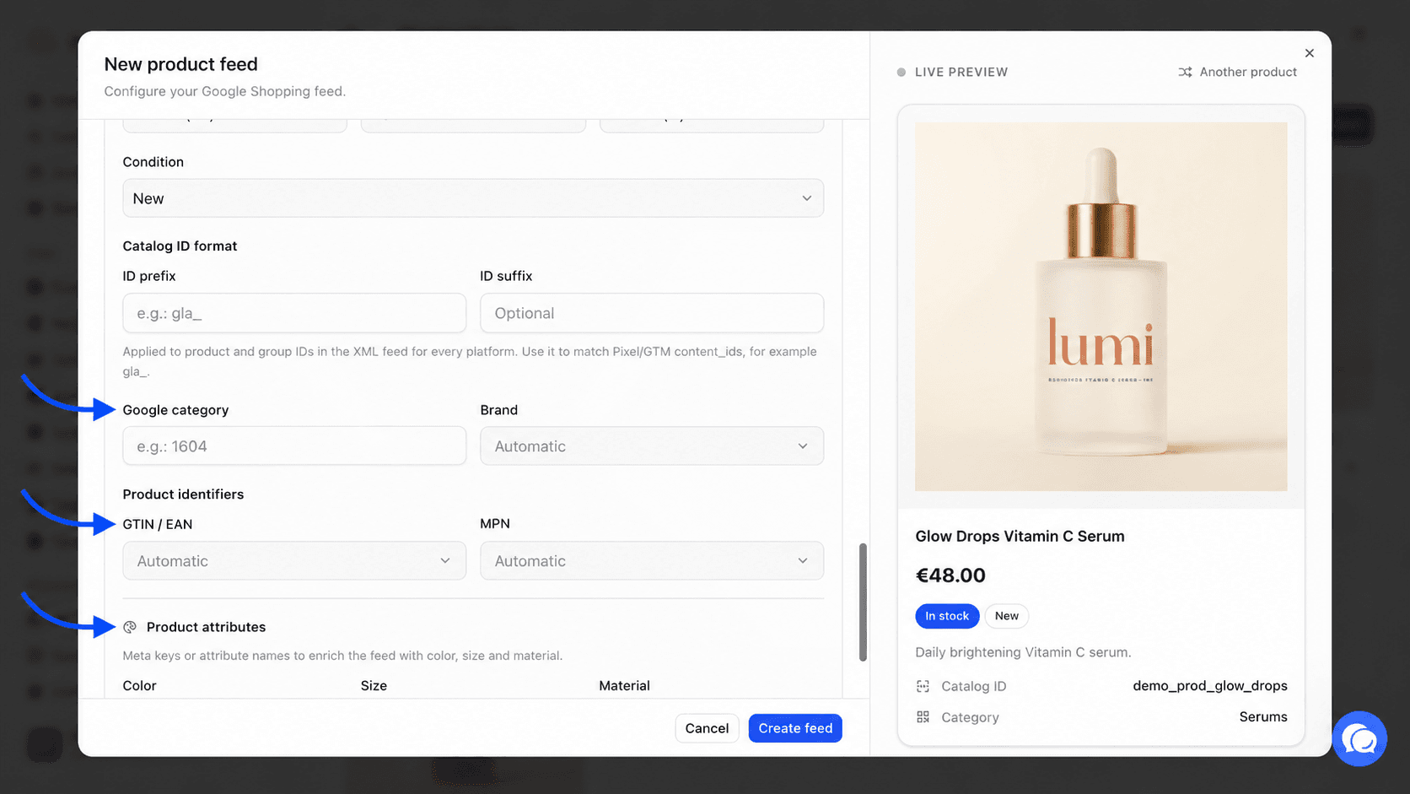Viewport: 1410px width, 794px height.
Task: Click the Google category input field
Action: pyautogui.click(x=294, y=446)
